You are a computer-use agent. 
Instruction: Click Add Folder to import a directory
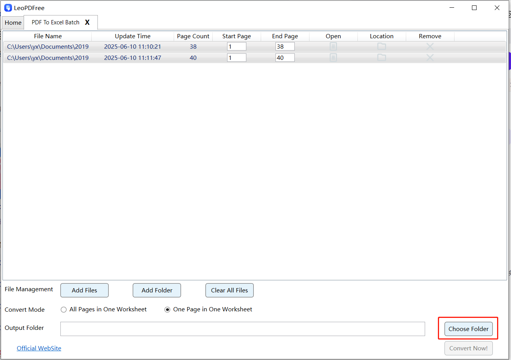point(157,290)
